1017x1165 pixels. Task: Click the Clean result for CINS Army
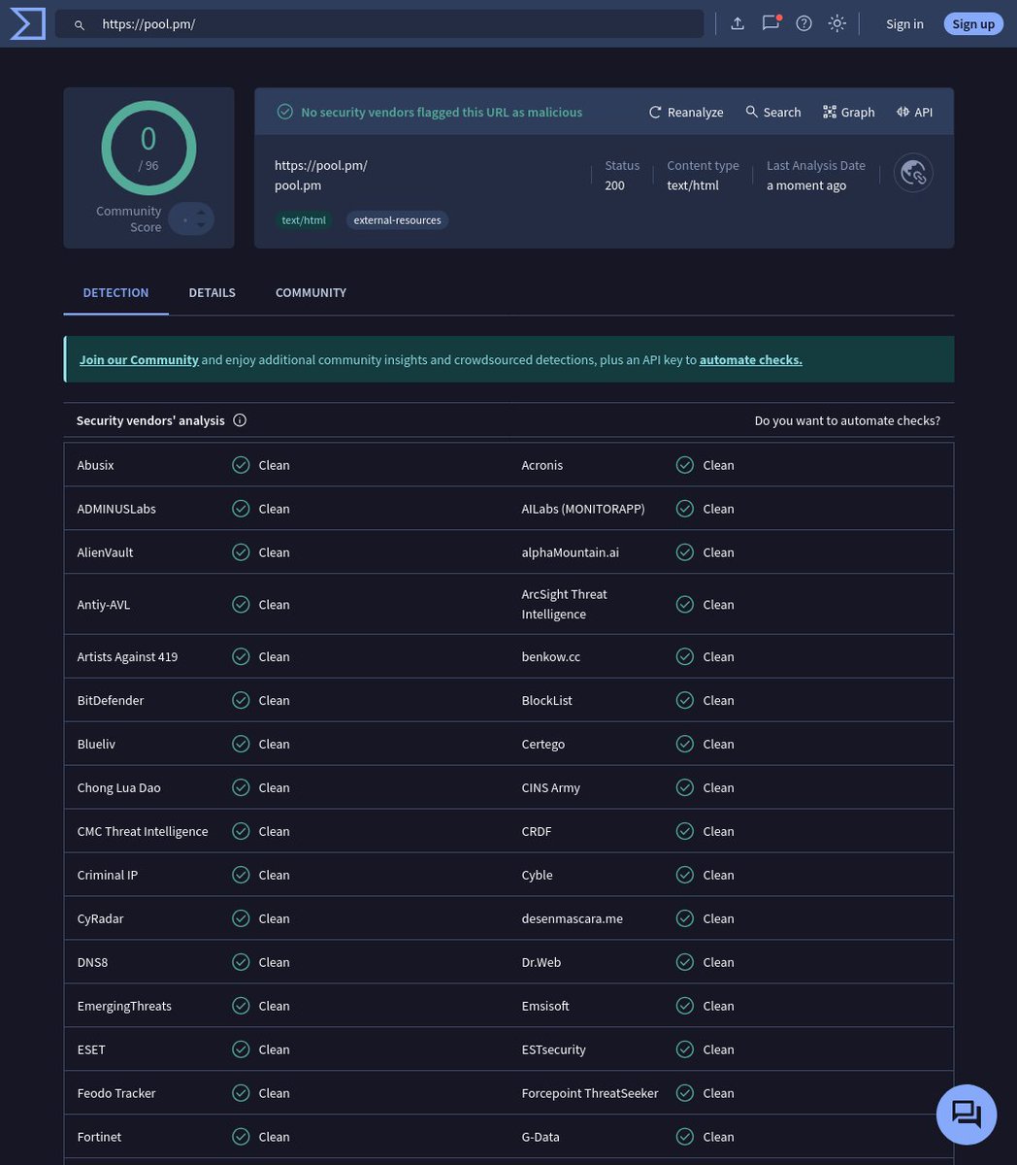point(718,787)
